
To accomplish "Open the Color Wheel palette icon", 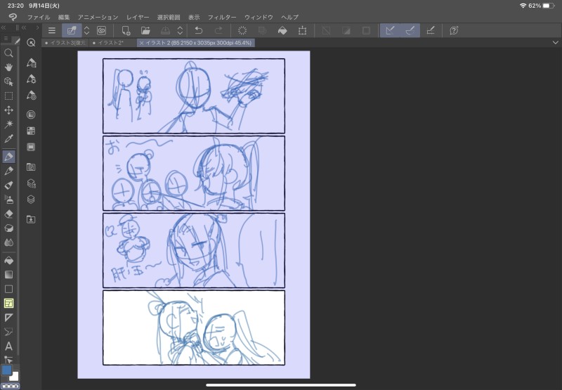I will pos(31,115).
